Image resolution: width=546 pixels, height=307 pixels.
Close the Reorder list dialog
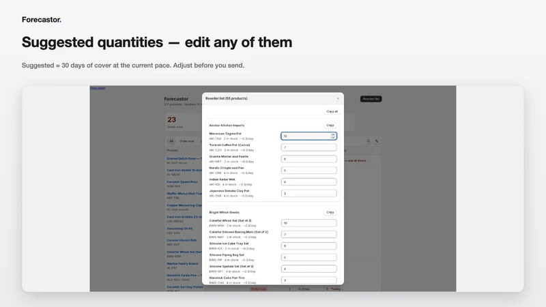click(x=338, y=98)
